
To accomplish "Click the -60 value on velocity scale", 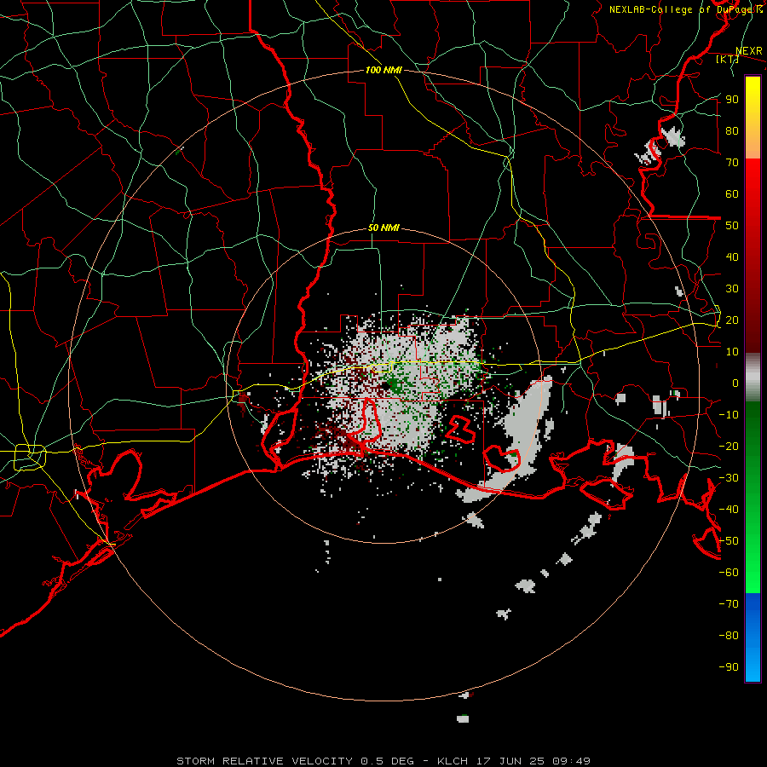I will point(729,573).
